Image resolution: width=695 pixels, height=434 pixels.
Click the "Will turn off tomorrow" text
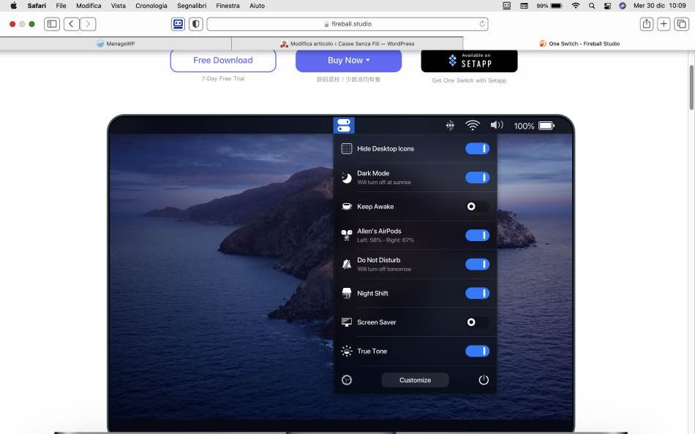[384, 270]
